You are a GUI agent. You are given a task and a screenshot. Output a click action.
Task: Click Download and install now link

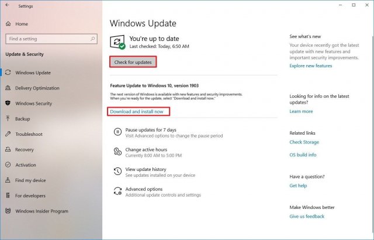point(137,112)
